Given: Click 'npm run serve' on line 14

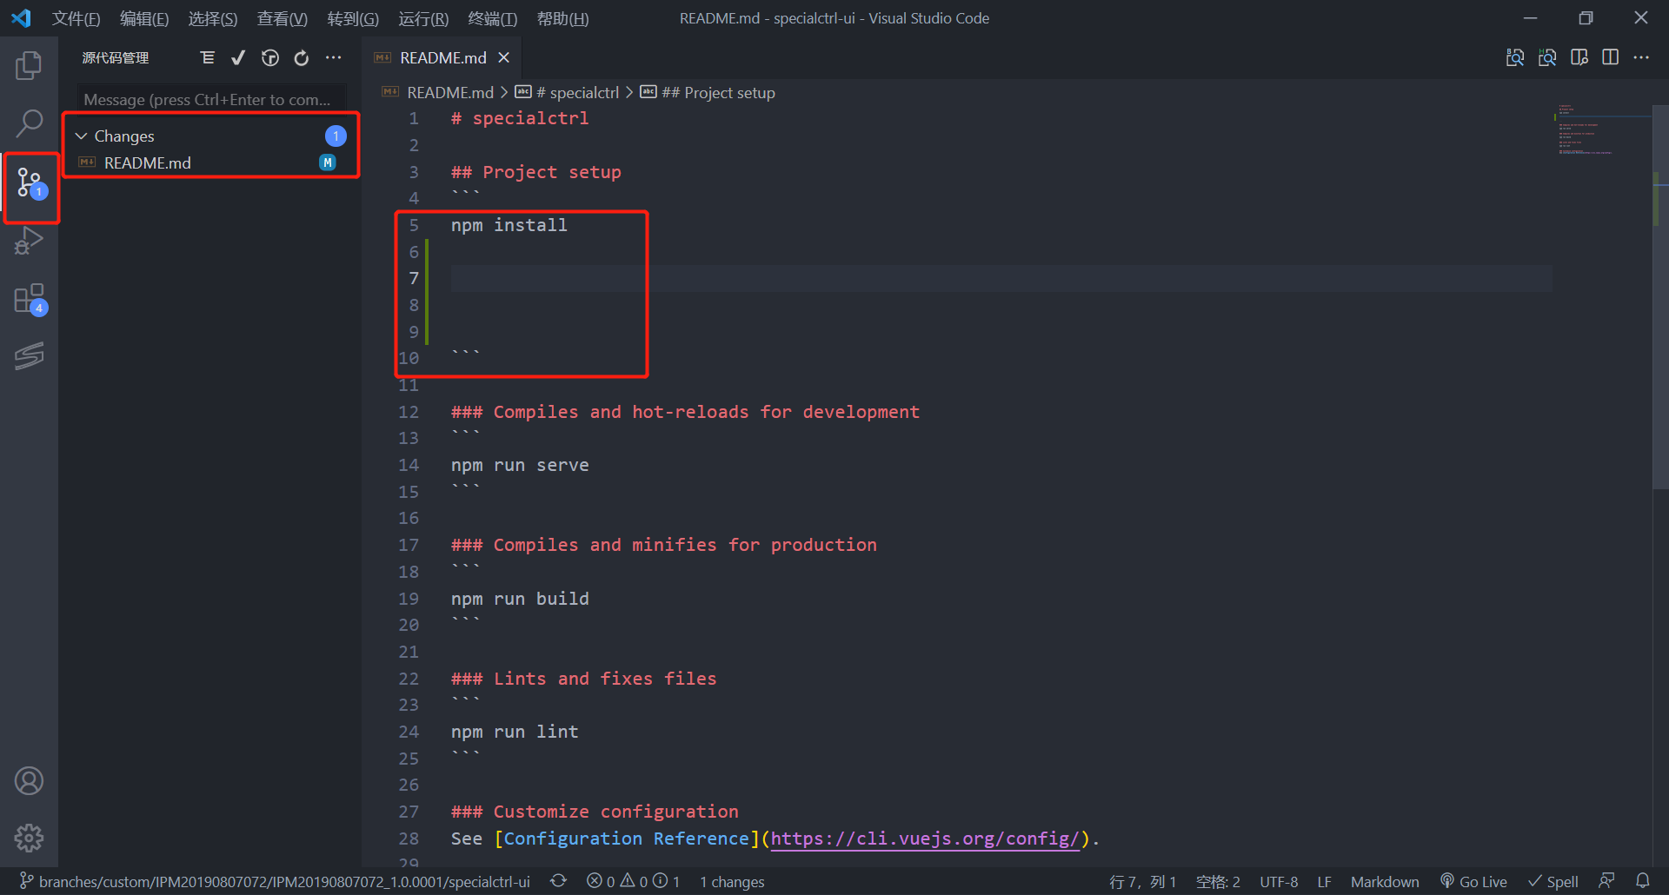Looking at the screenshot, I should (520, 465).
